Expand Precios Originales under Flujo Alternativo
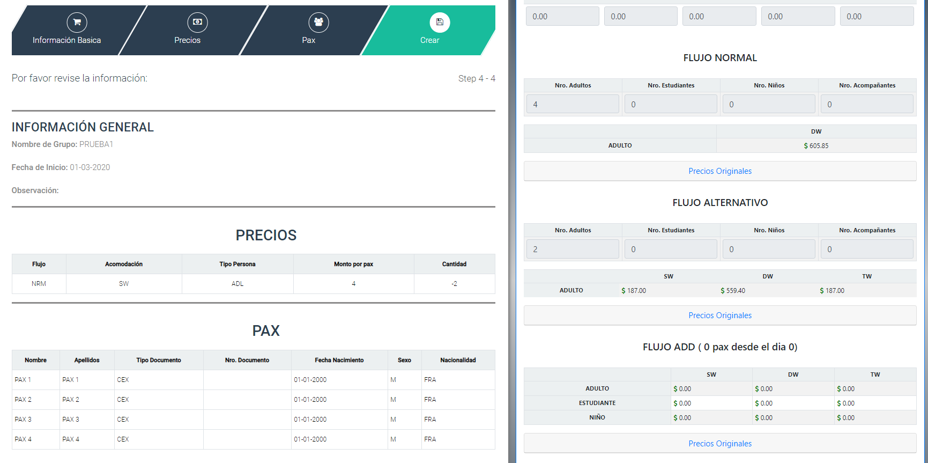 [x=719, y=315]
